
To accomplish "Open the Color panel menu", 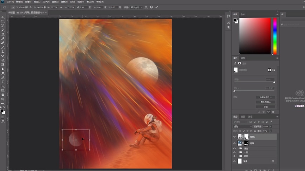I will (277, 14).
